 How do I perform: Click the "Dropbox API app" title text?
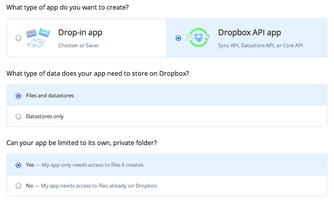tap(249, 33)
